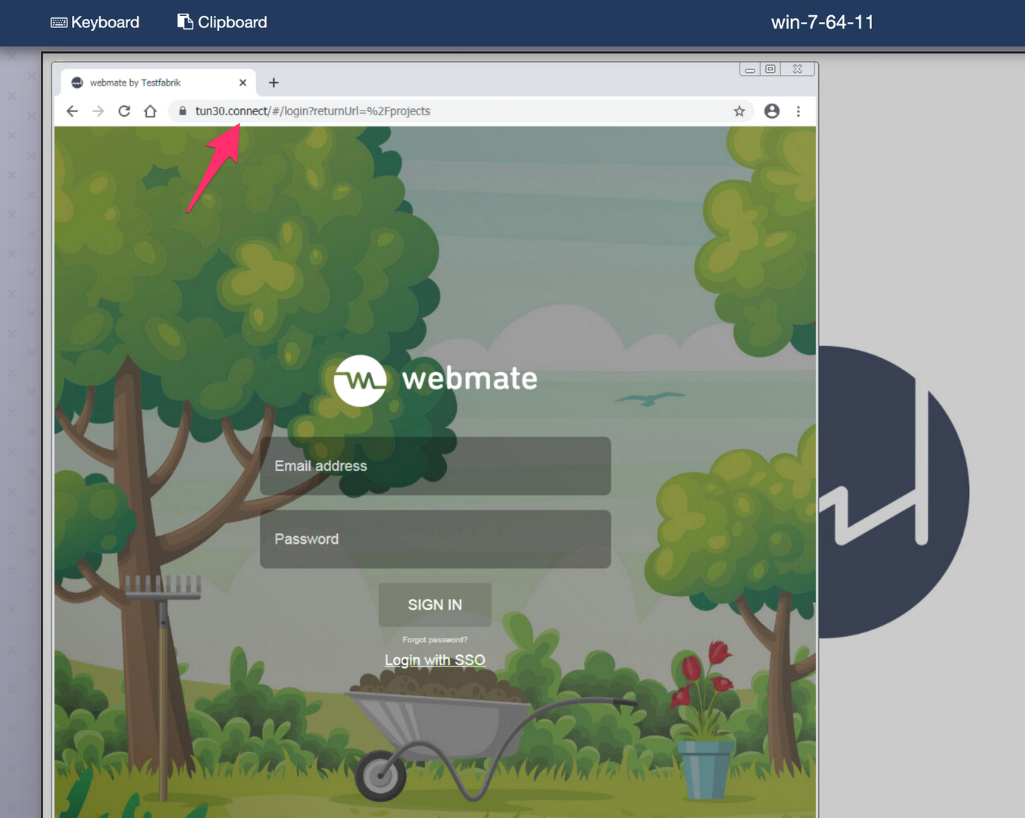The image size is (1025, 818).
Task: Open the Forgot password? link
Action: [x=435, y=640]
